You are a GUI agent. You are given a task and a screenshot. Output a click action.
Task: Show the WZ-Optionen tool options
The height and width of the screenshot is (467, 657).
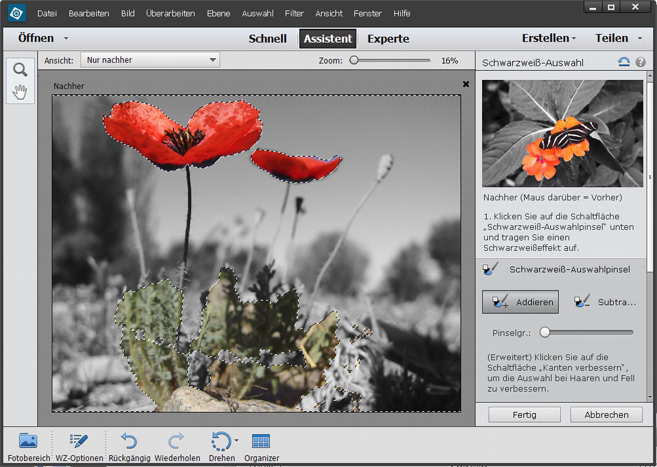click(79, 441)
